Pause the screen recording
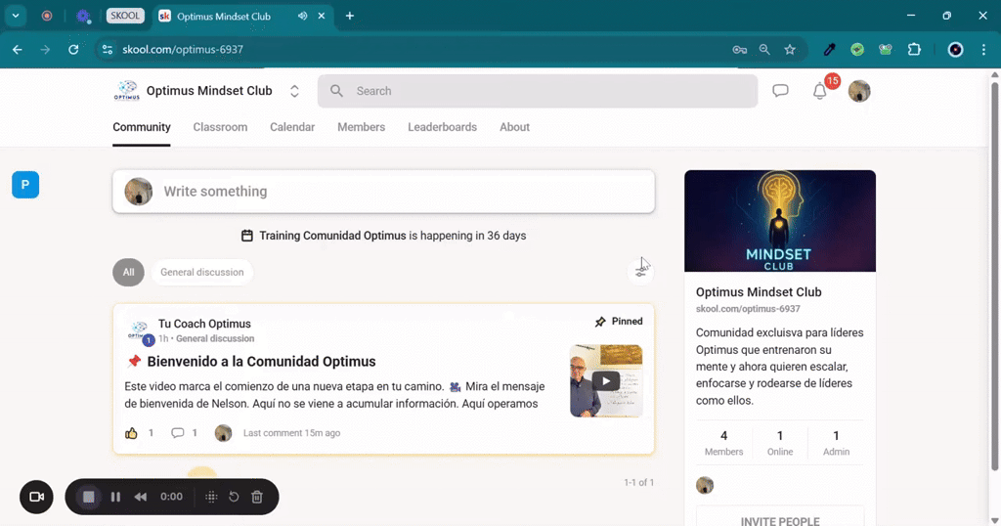Viewport: 1001px width, 526px height. click(x=115, y=497)
